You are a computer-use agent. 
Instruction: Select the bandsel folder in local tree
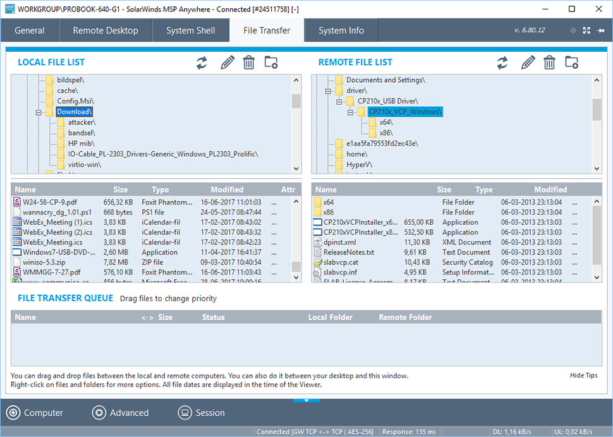tap(82, 133)
